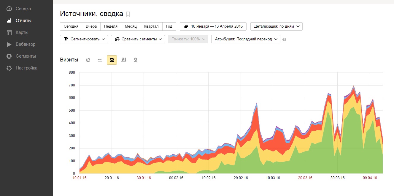Open the Сегментировать dropdown

pos(84,39)
